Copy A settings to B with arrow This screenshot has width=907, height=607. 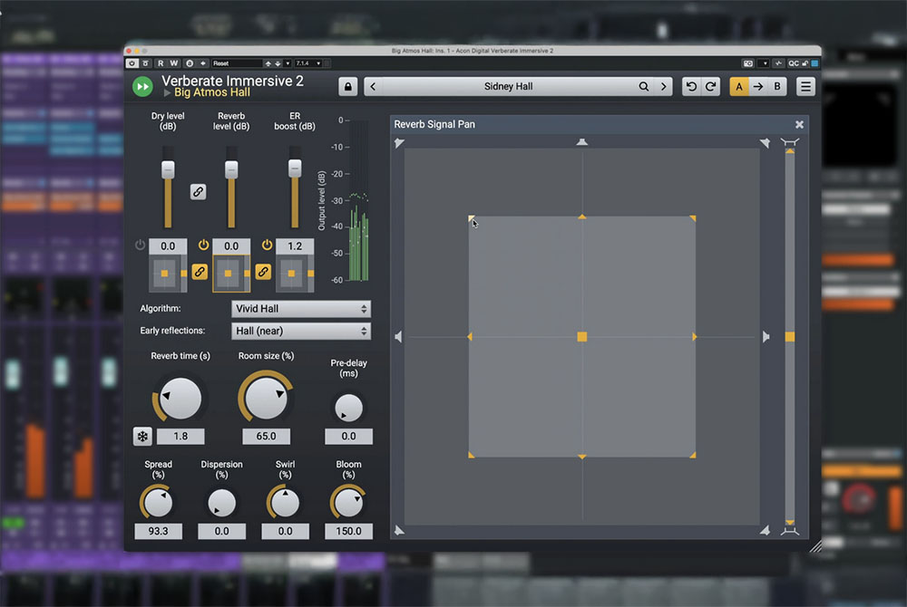(757, 87)
